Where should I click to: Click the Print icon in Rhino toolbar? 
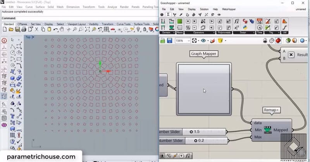pyautogui.click(x=23, y=29)
